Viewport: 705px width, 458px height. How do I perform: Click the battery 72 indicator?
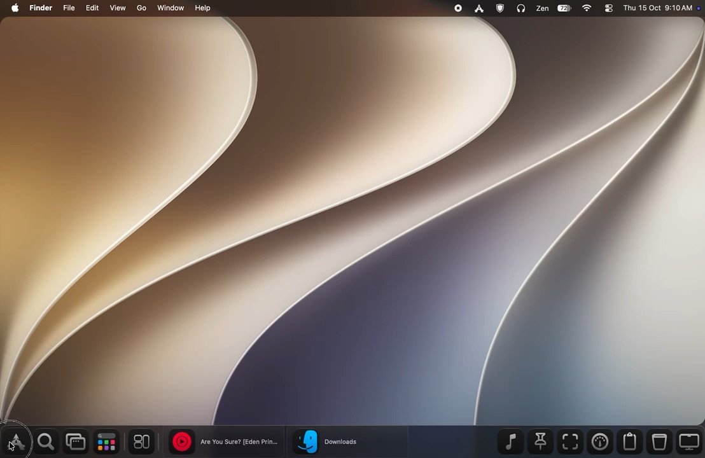click(564, 8)
